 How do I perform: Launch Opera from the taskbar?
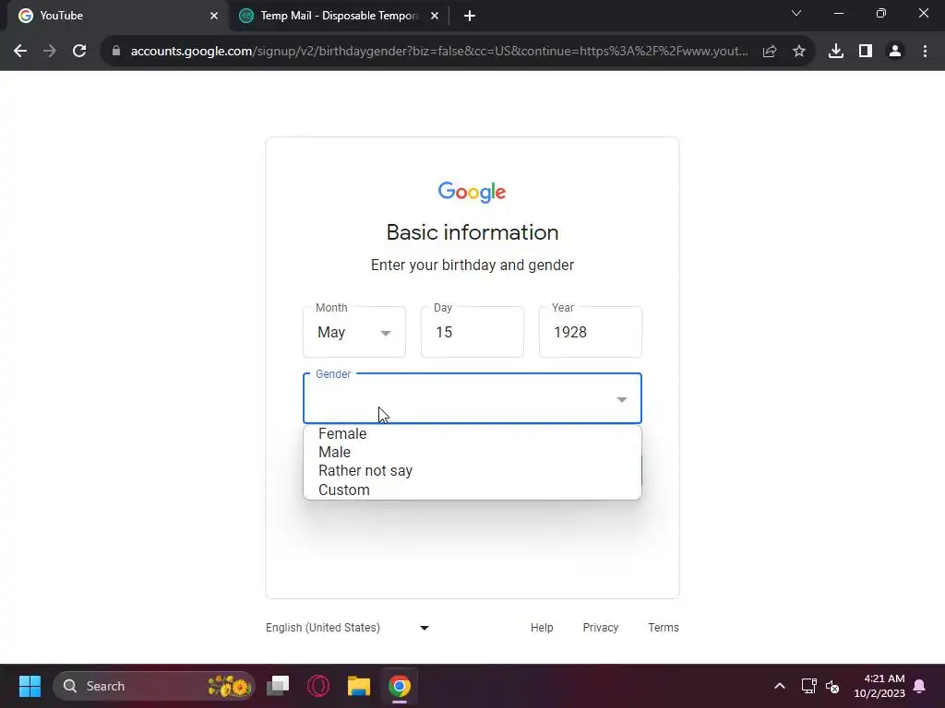(318, 686)
